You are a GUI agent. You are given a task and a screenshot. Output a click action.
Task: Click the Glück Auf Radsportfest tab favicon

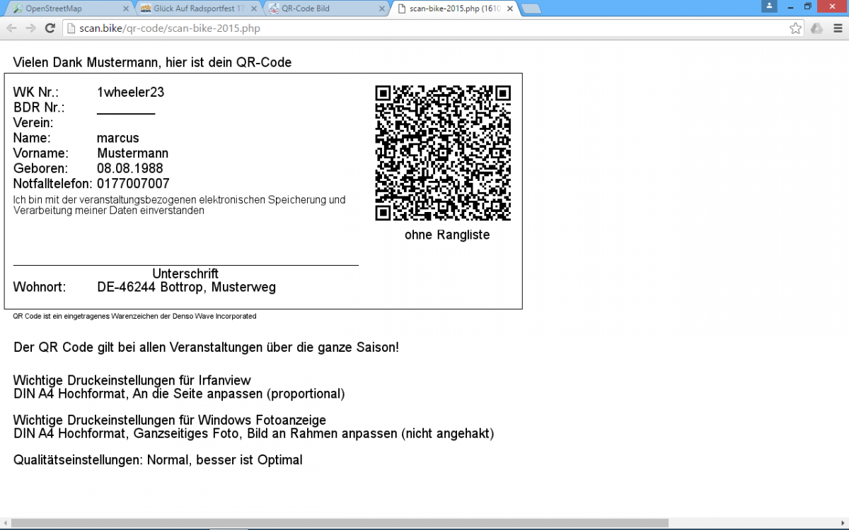(146, 8)
